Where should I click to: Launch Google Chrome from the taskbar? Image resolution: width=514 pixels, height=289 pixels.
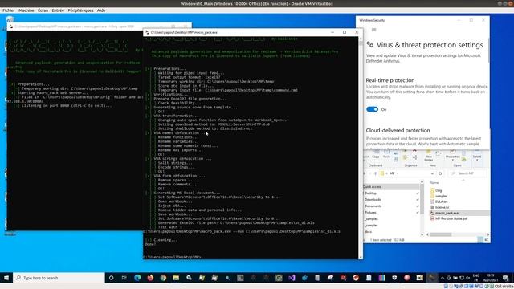click(163, 278)
